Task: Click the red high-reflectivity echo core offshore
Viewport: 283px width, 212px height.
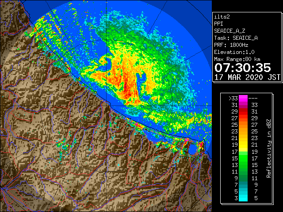Action: tap(127, 88)
